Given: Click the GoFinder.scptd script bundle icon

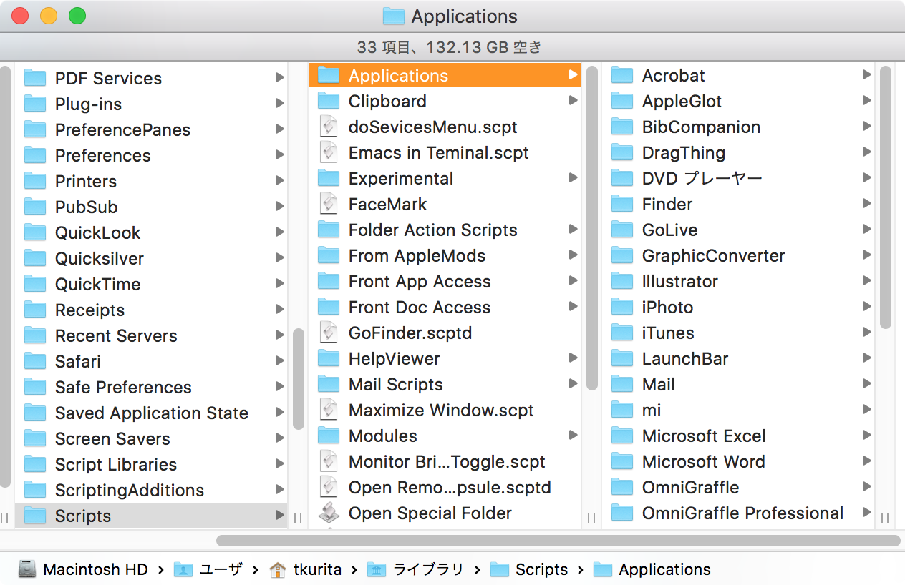Looking at the screenshot, I should click(328, 333).
